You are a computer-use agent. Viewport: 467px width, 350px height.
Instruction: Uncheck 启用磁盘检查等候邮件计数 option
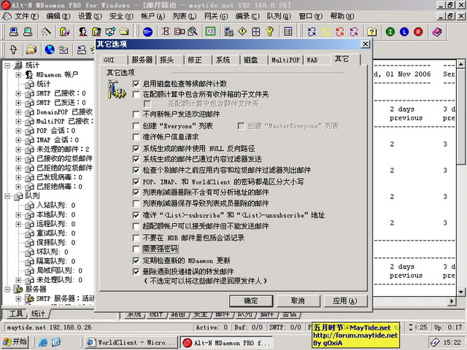136,85
